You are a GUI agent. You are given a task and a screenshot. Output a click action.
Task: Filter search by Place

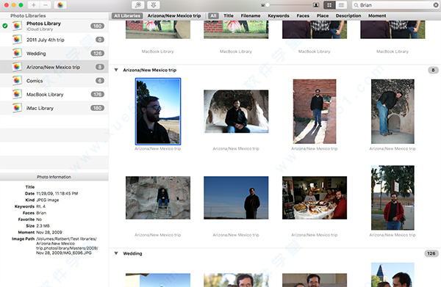click(x=323, y=15)
